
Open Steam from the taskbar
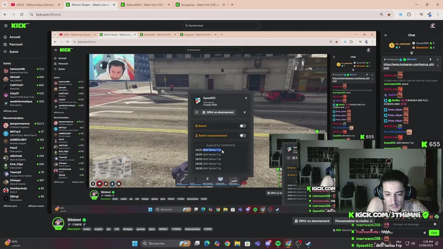click(308, 243)
